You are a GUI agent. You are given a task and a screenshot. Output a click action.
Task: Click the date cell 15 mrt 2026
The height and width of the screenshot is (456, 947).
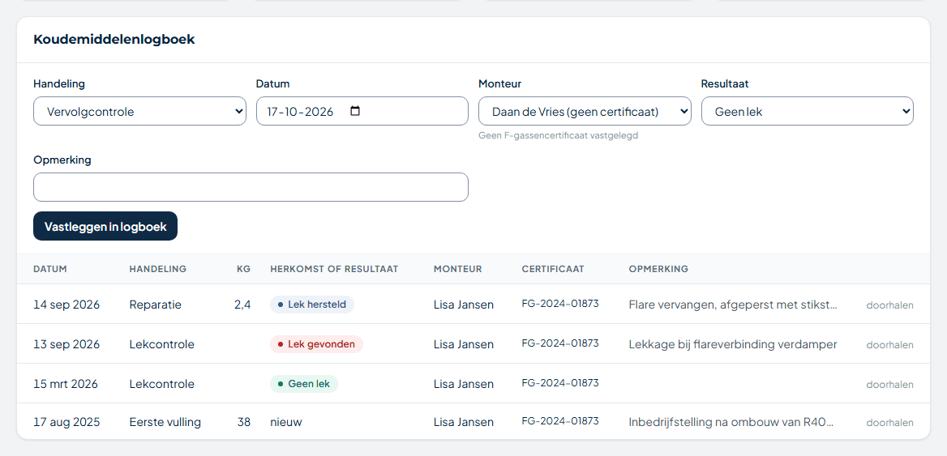pyautogui.click(x=65, y=384)
